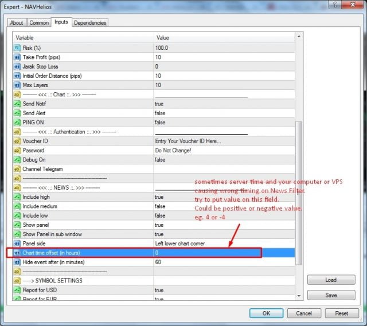367x326 pixels.
Task: Click the SYMBOL SETTINGS string icon
Action: [x=17, y=281]
